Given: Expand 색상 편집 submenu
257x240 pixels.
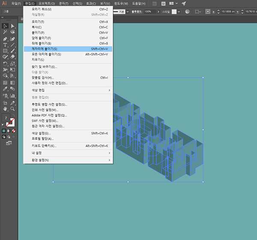Looking at the screenshot, I should (x=68, y=90).
